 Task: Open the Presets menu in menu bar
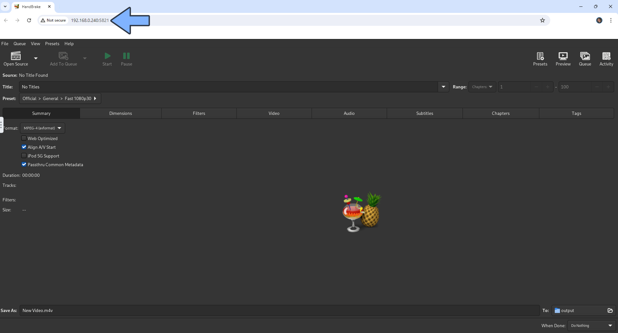click(52, 44)
